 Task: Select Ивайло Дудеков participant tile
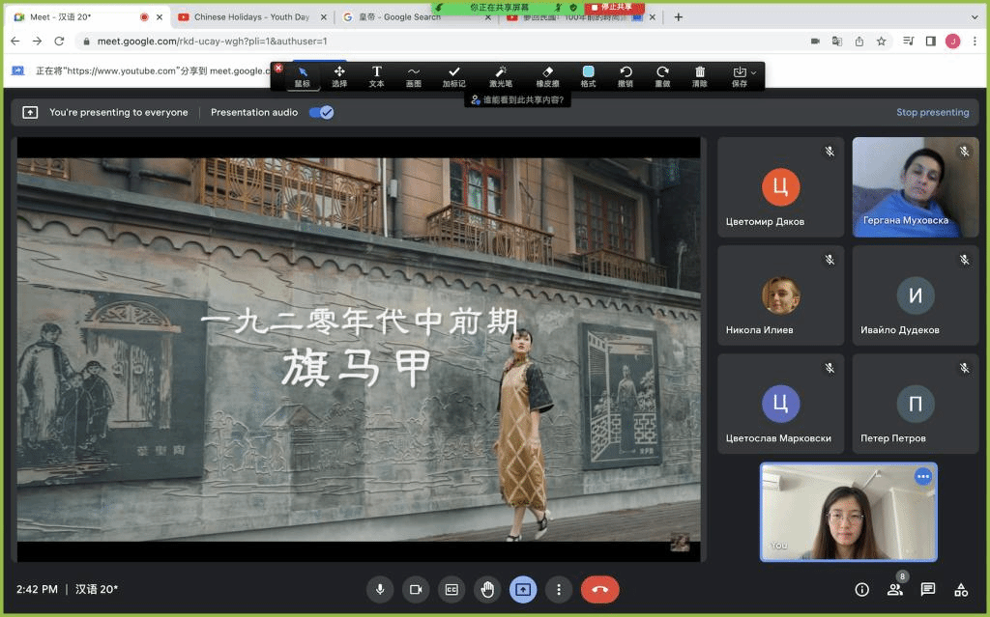[x=916, y=295]
